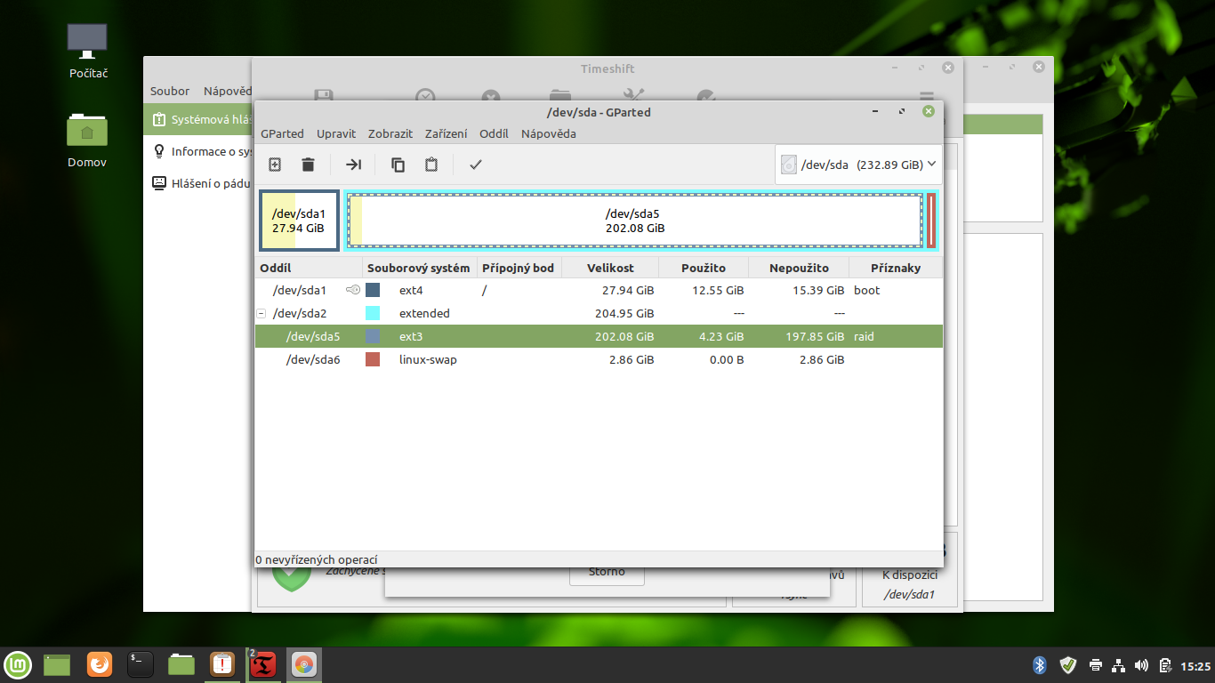
Task: Open the Zařízení menu
Action: point(446,133)
